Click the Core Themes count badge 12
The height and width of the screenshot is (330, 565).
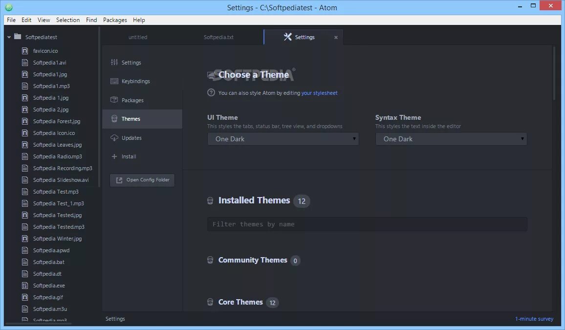coord(272,303)
